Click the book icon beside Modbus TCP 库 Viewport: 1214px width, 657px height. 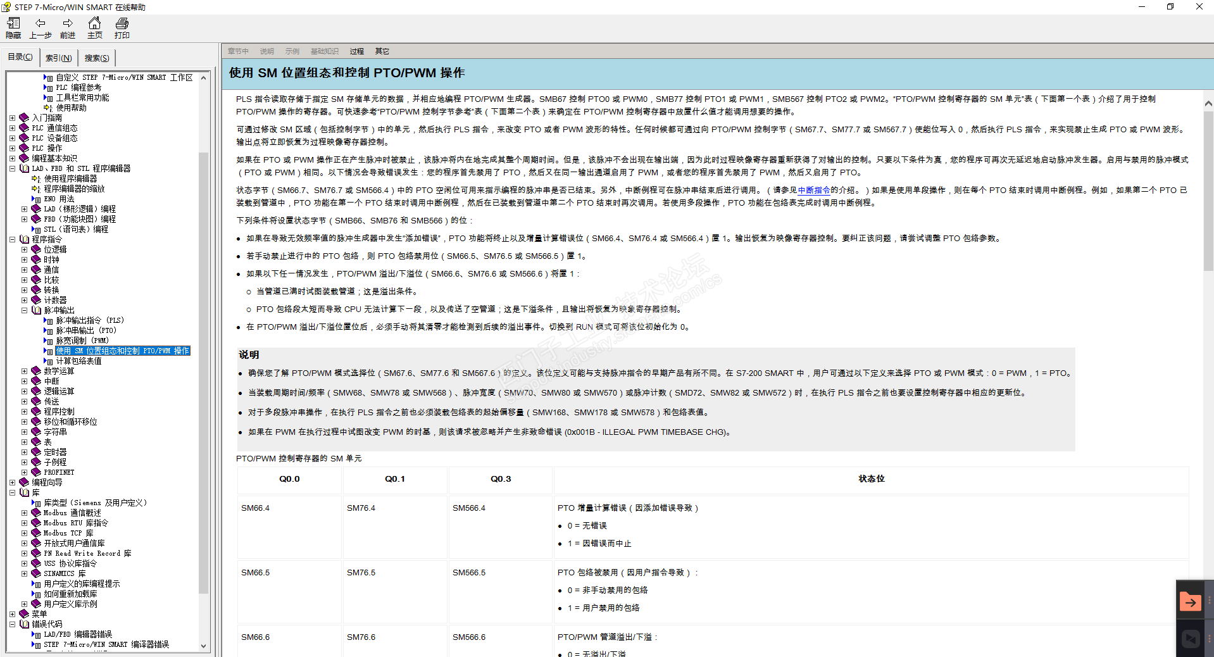[x=36, y=533]
